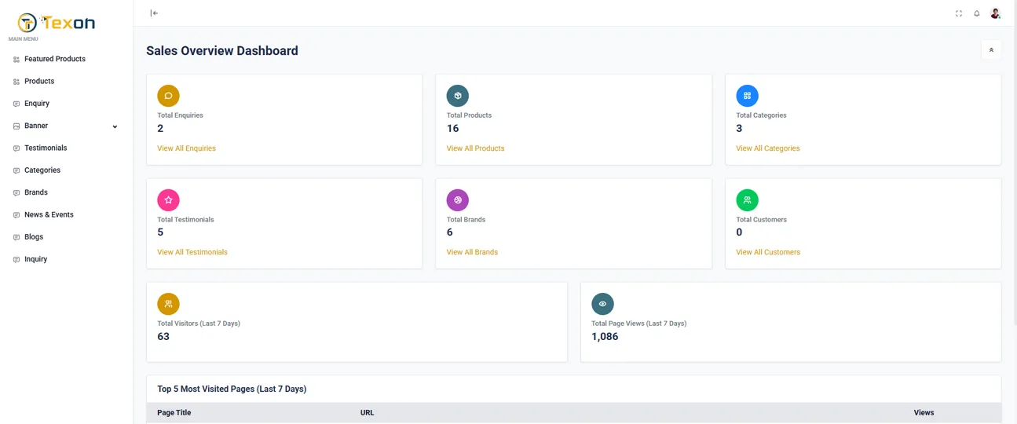Screen dimensions: 1017x424
Task: Click the Total Enquiries chat icon
Action: point(168,96)
